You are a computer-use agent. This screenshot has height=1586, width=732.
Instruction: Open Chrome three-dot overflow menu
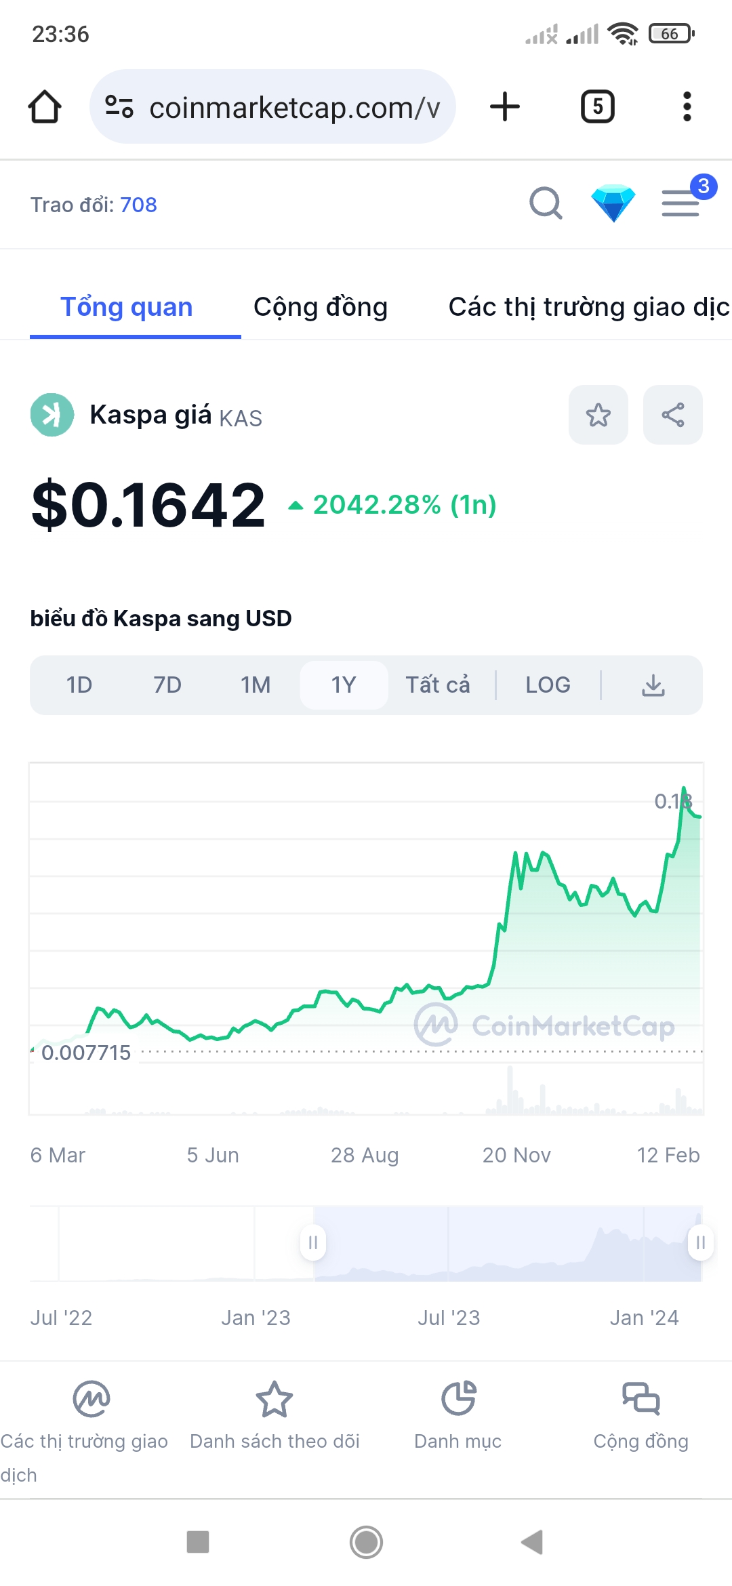click(x=687, y=107)
